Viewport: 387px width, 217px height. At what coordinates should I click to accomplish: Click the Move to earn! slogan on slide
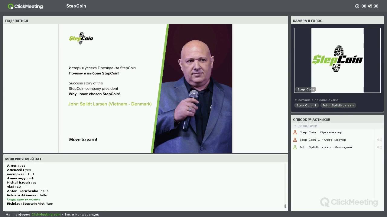(x=83, y=140)
